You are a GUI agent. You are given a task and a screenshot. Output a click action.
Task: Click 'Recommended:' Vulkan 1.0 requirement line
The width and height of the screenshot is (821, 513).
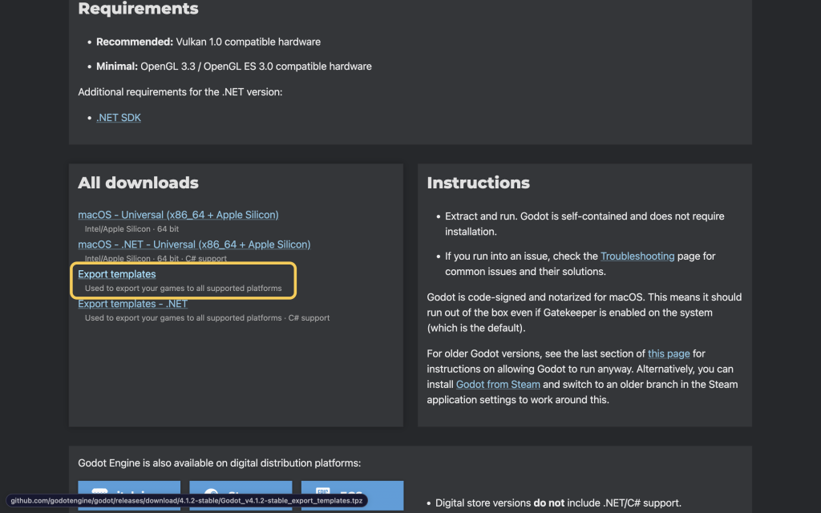[x=208, y=42]
